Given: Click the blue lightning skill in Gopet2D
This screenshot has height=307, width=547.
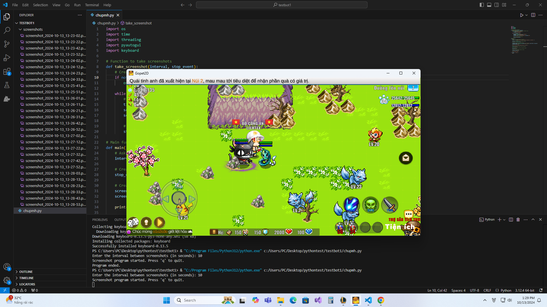Looking at the screenshot, I should [x=352, y=205].
